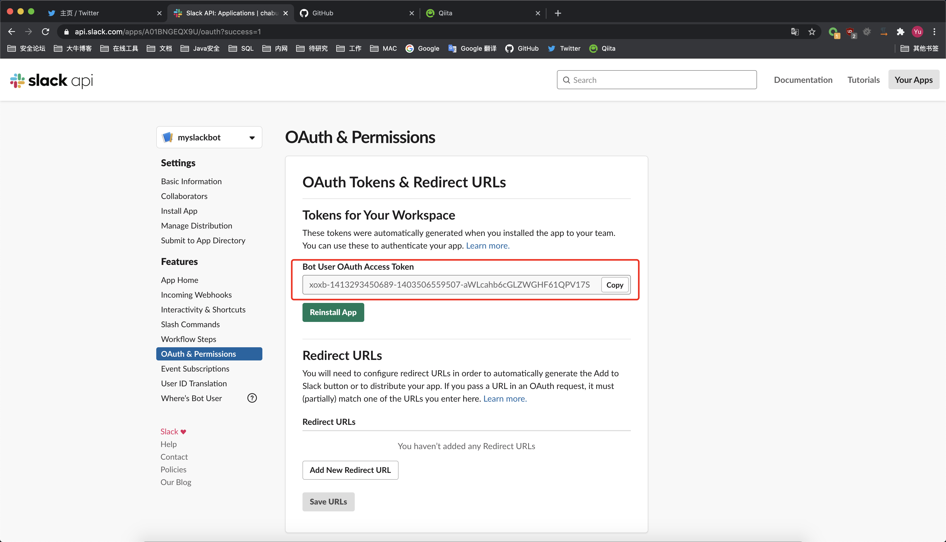Close the Qiita tab
The height and width of the screenshot is (542, 946).
538,13
